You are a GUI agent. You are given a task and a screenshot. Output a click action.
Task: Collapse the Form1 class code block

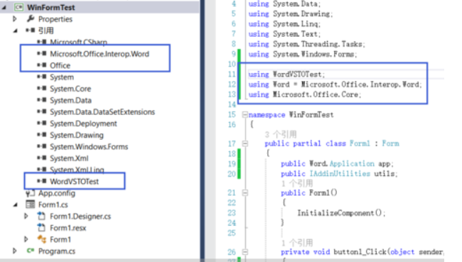245,143
